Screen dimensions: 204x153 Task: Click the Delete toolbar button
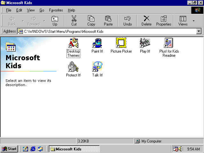146,21
